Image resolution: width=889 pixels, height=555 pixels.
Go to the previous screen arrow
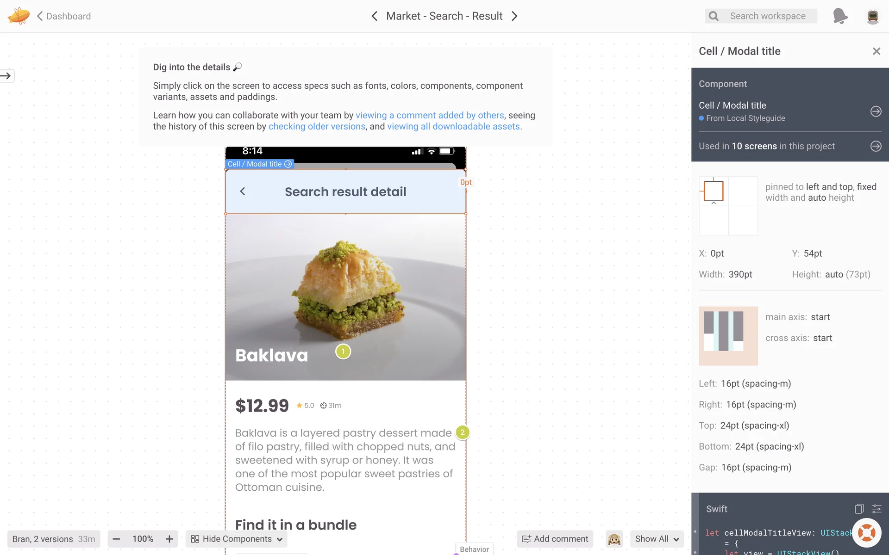click(375, 16)
